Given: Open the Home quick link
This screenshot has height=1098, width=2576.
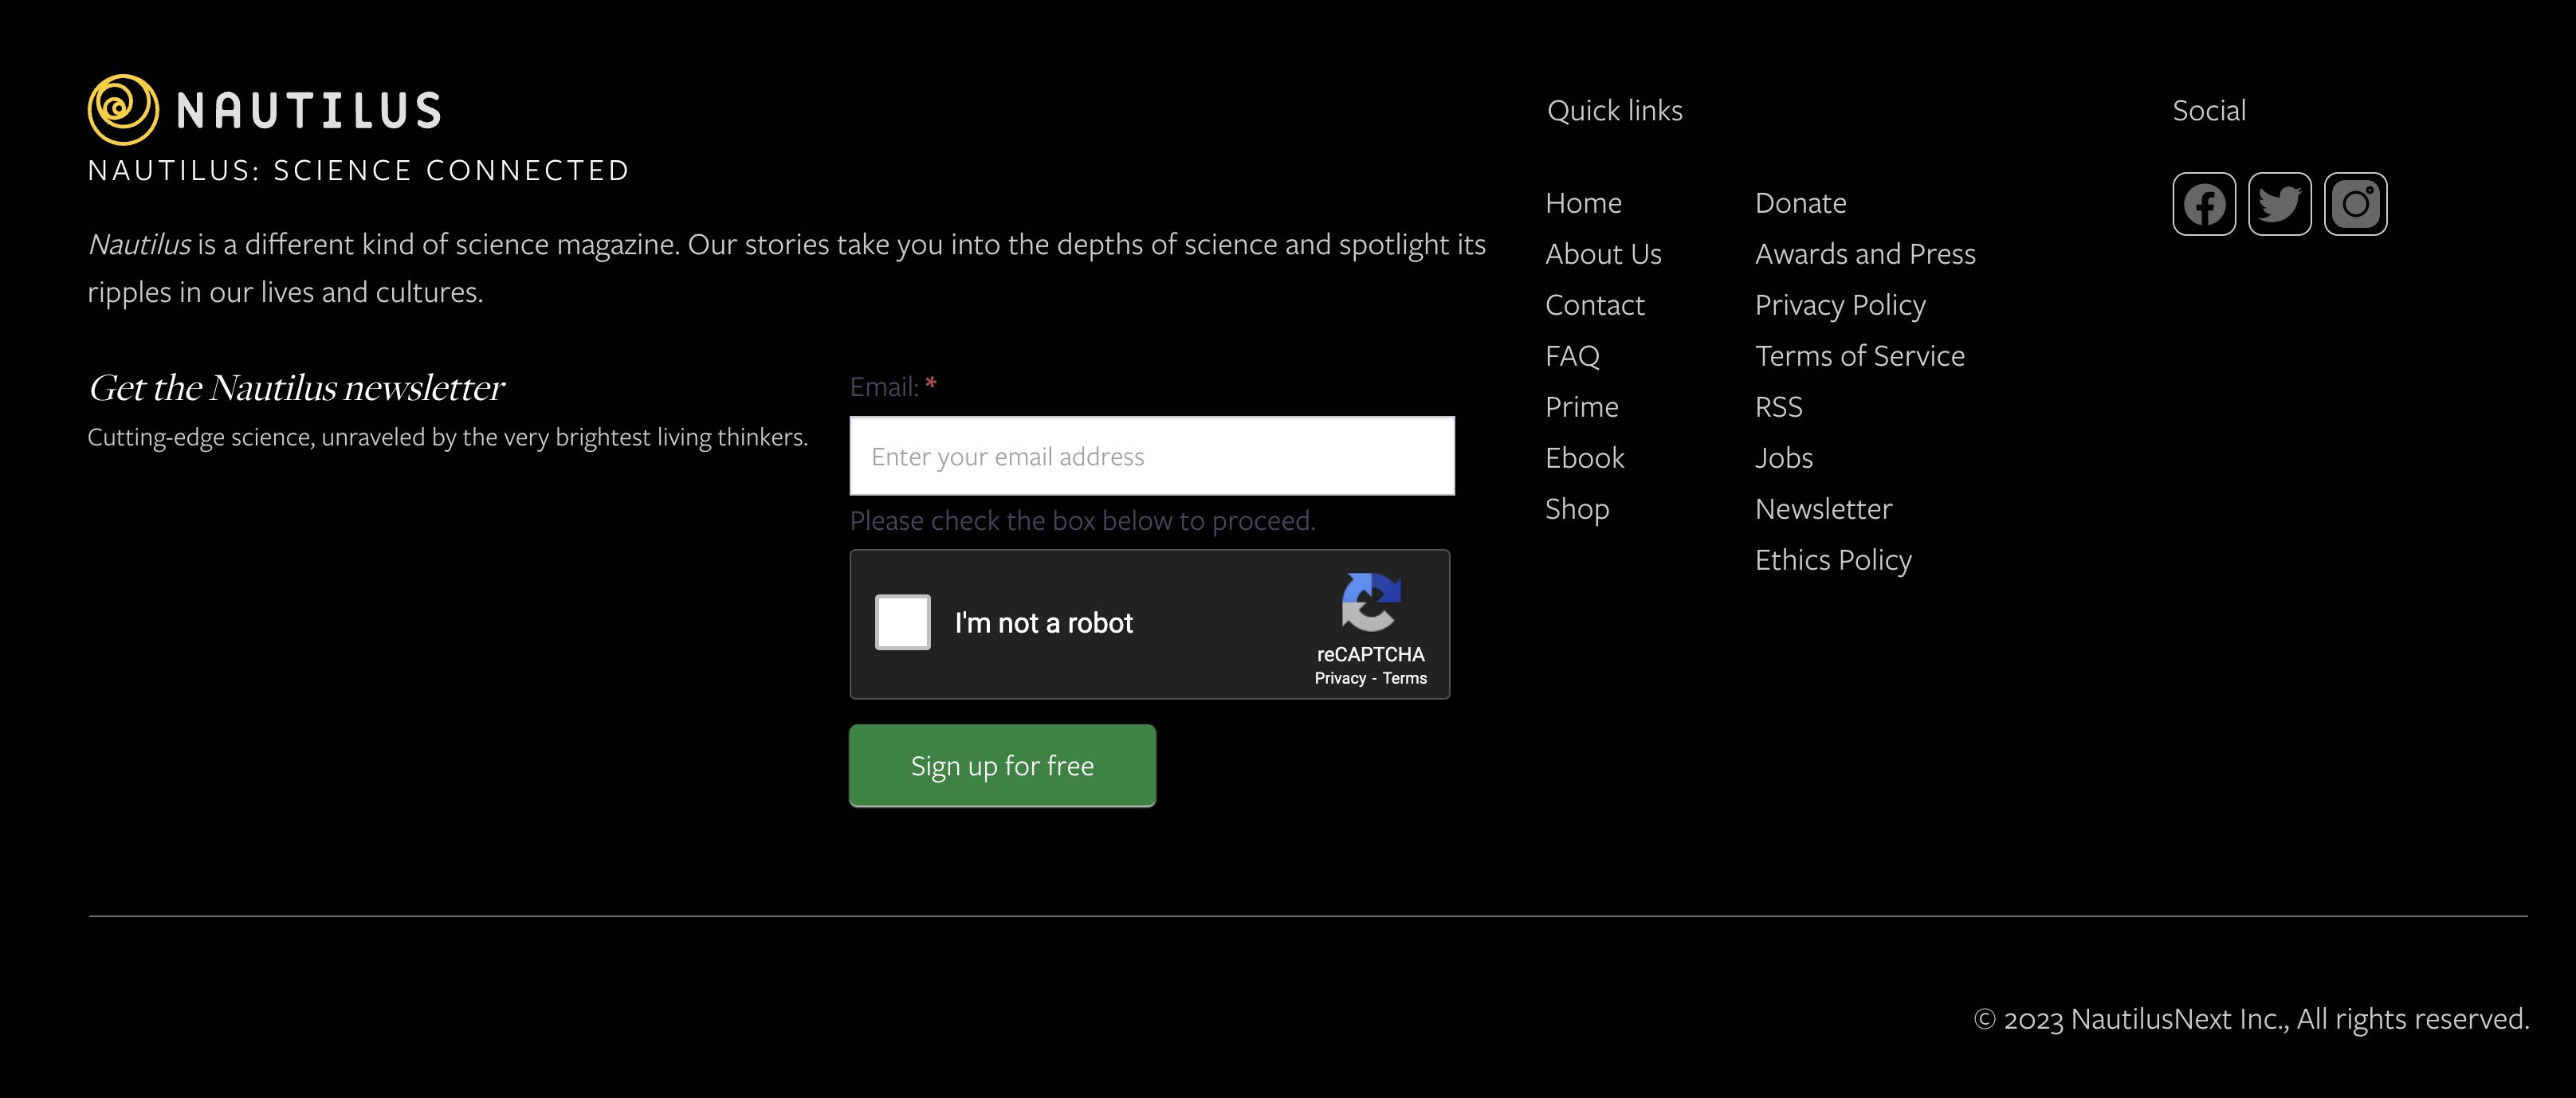Looking at the screenshot, I should 1583,203.
